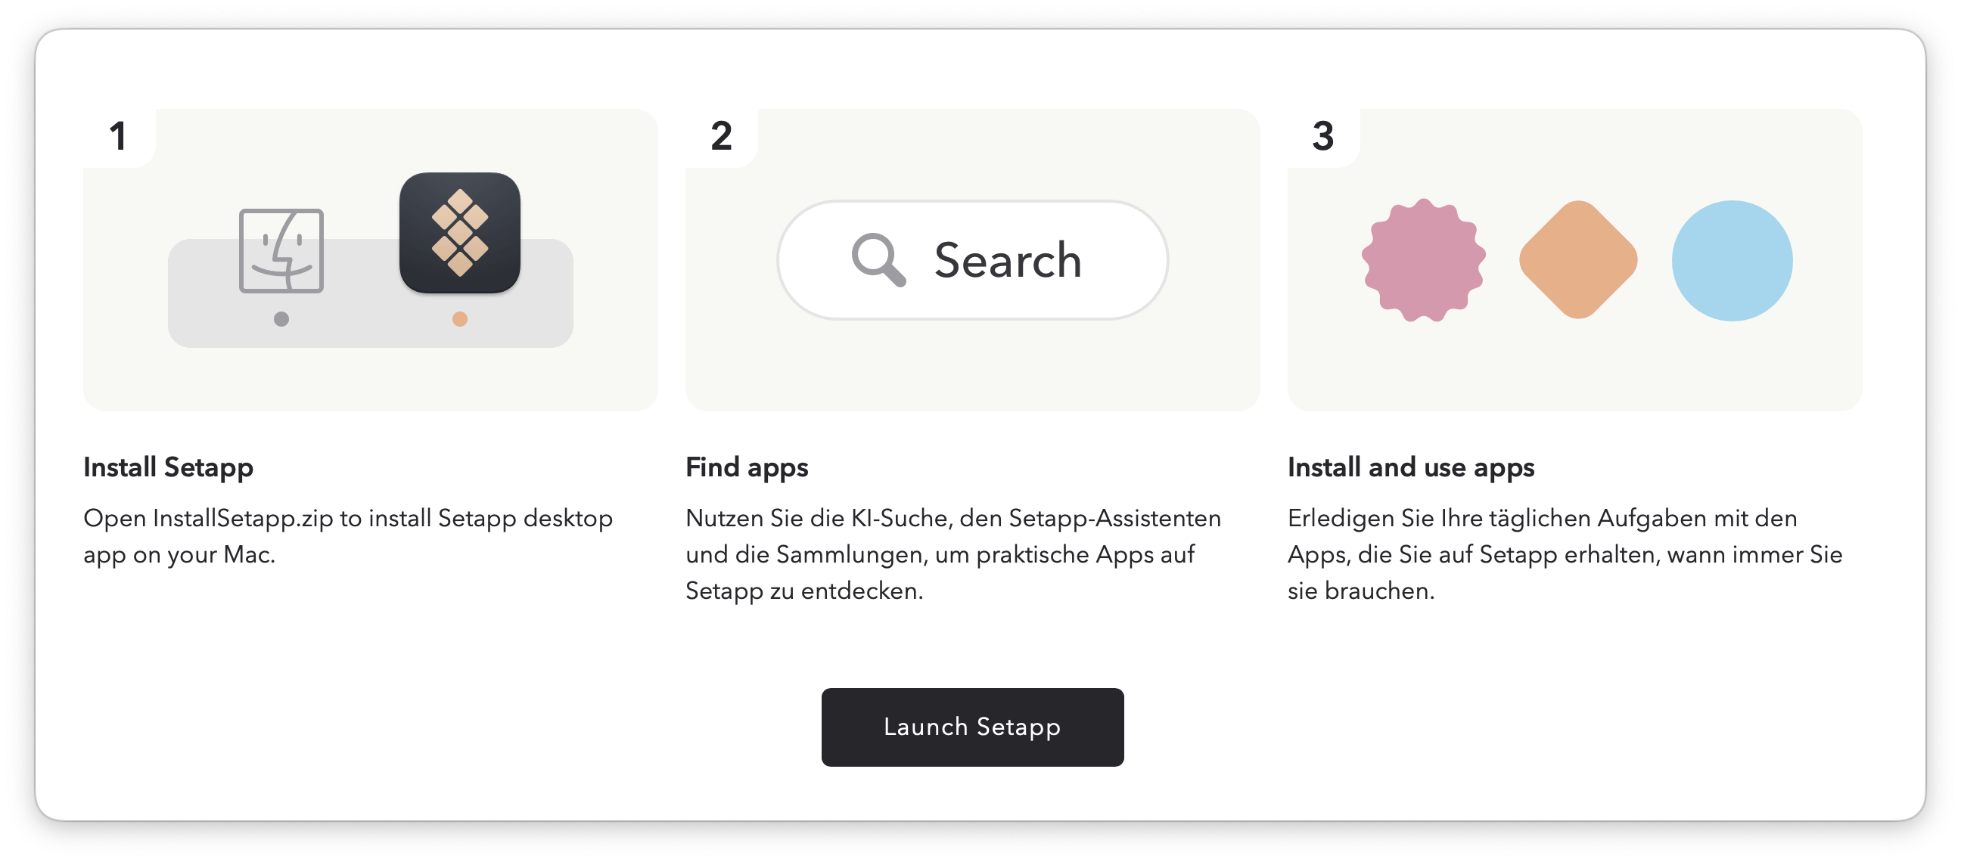Click the orange indicator dot under Setapp
Screen dimensions: 1961x862
pyautogui.click(x=460, y=321)
